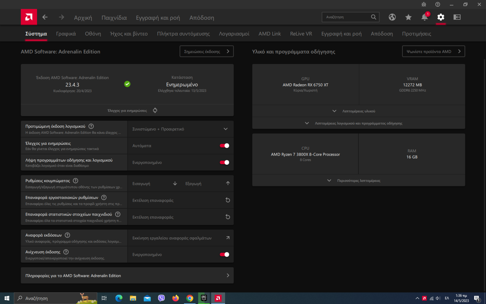Click the Windows taskbar search box
This screenshot has width=486, height=304.
[x=56, y=298]
